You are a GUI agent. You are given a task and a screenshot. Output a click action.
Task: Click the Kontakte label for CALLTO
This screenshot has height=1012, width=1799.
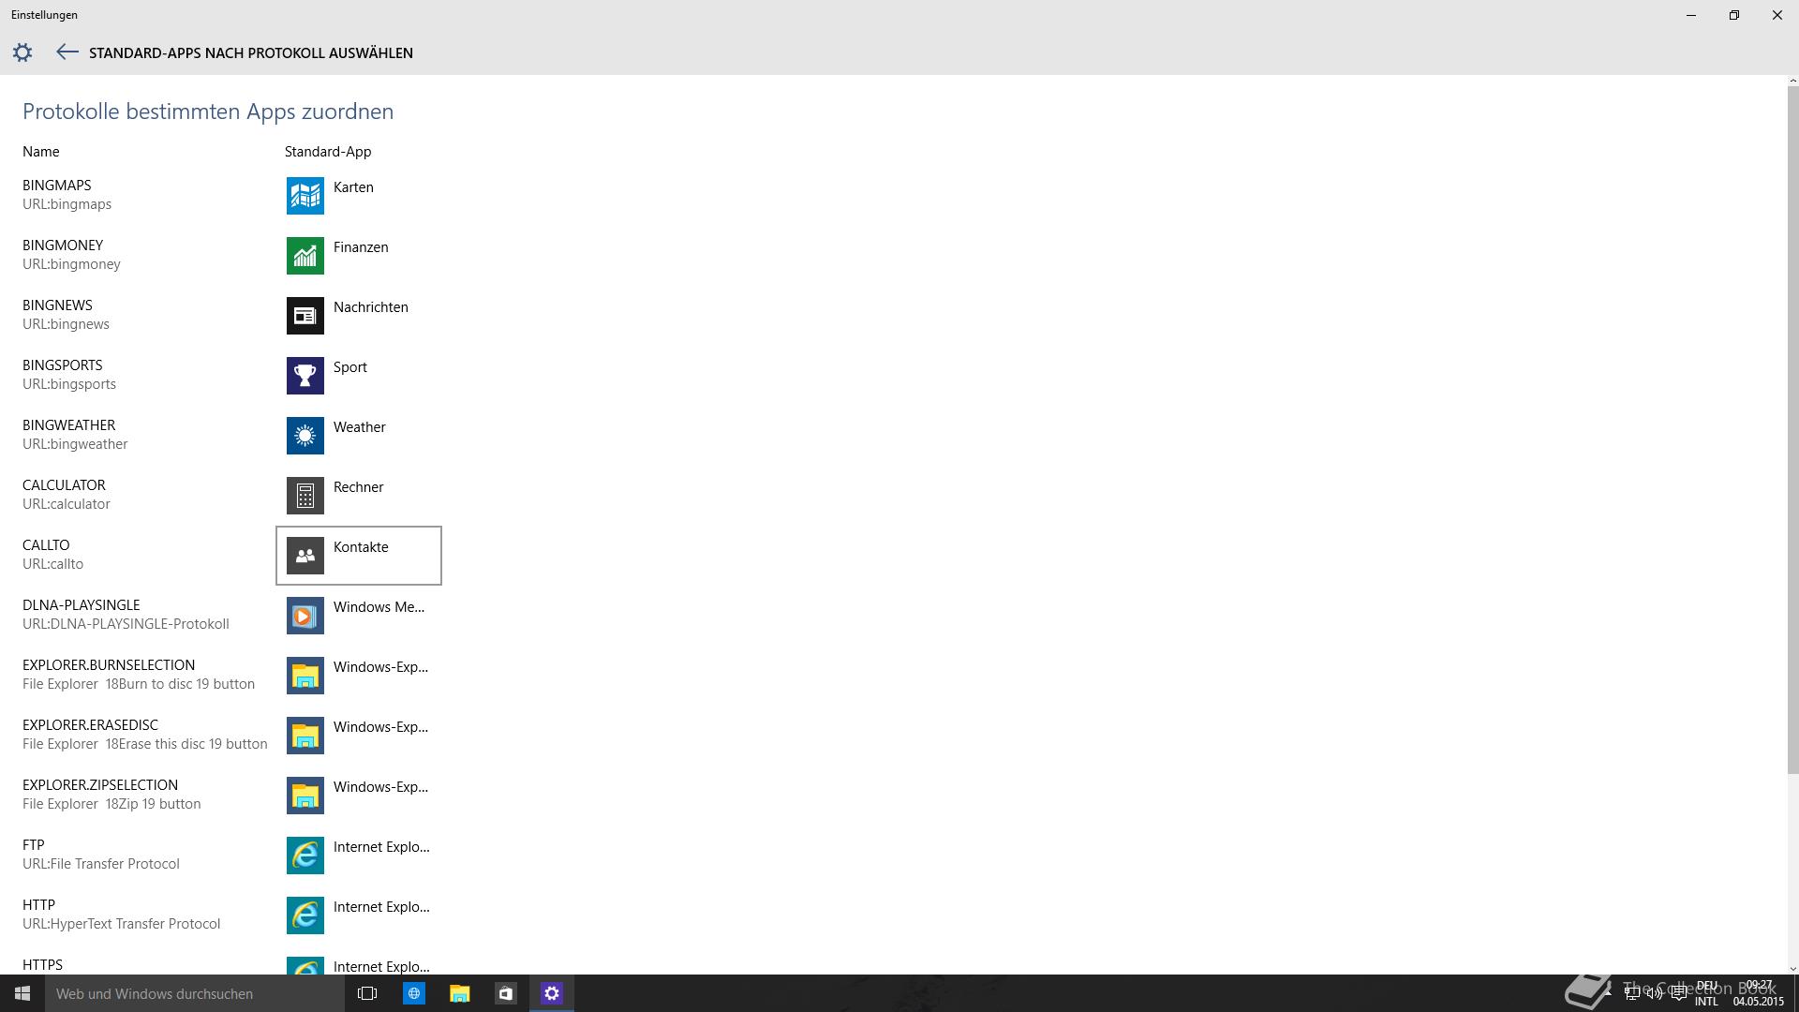pos(361,547)
